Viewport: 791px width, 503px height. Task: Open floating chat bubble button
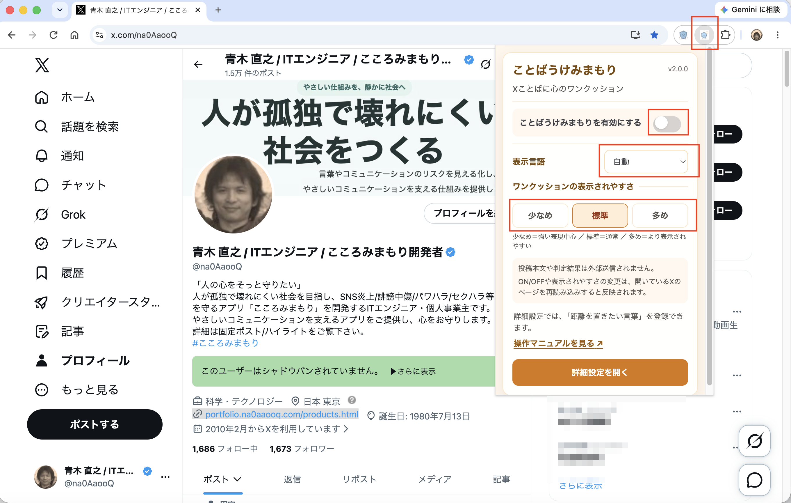pyautogui.click(x=755, y=480)
